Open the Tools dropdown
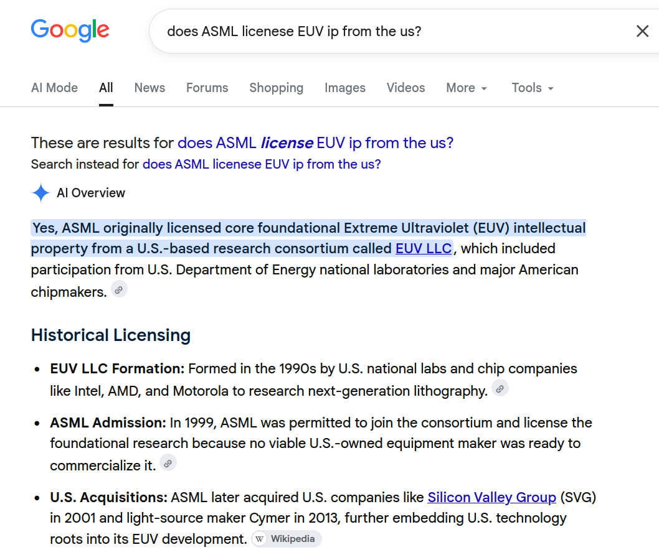The height and width of the screenshot is (560, 659). pyautogui.click(x=533, y=88)
